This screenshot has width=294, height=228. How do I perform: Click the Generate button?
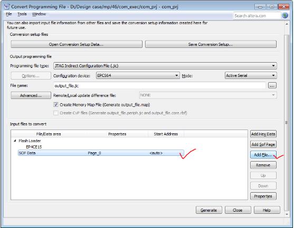click(208, 210)
